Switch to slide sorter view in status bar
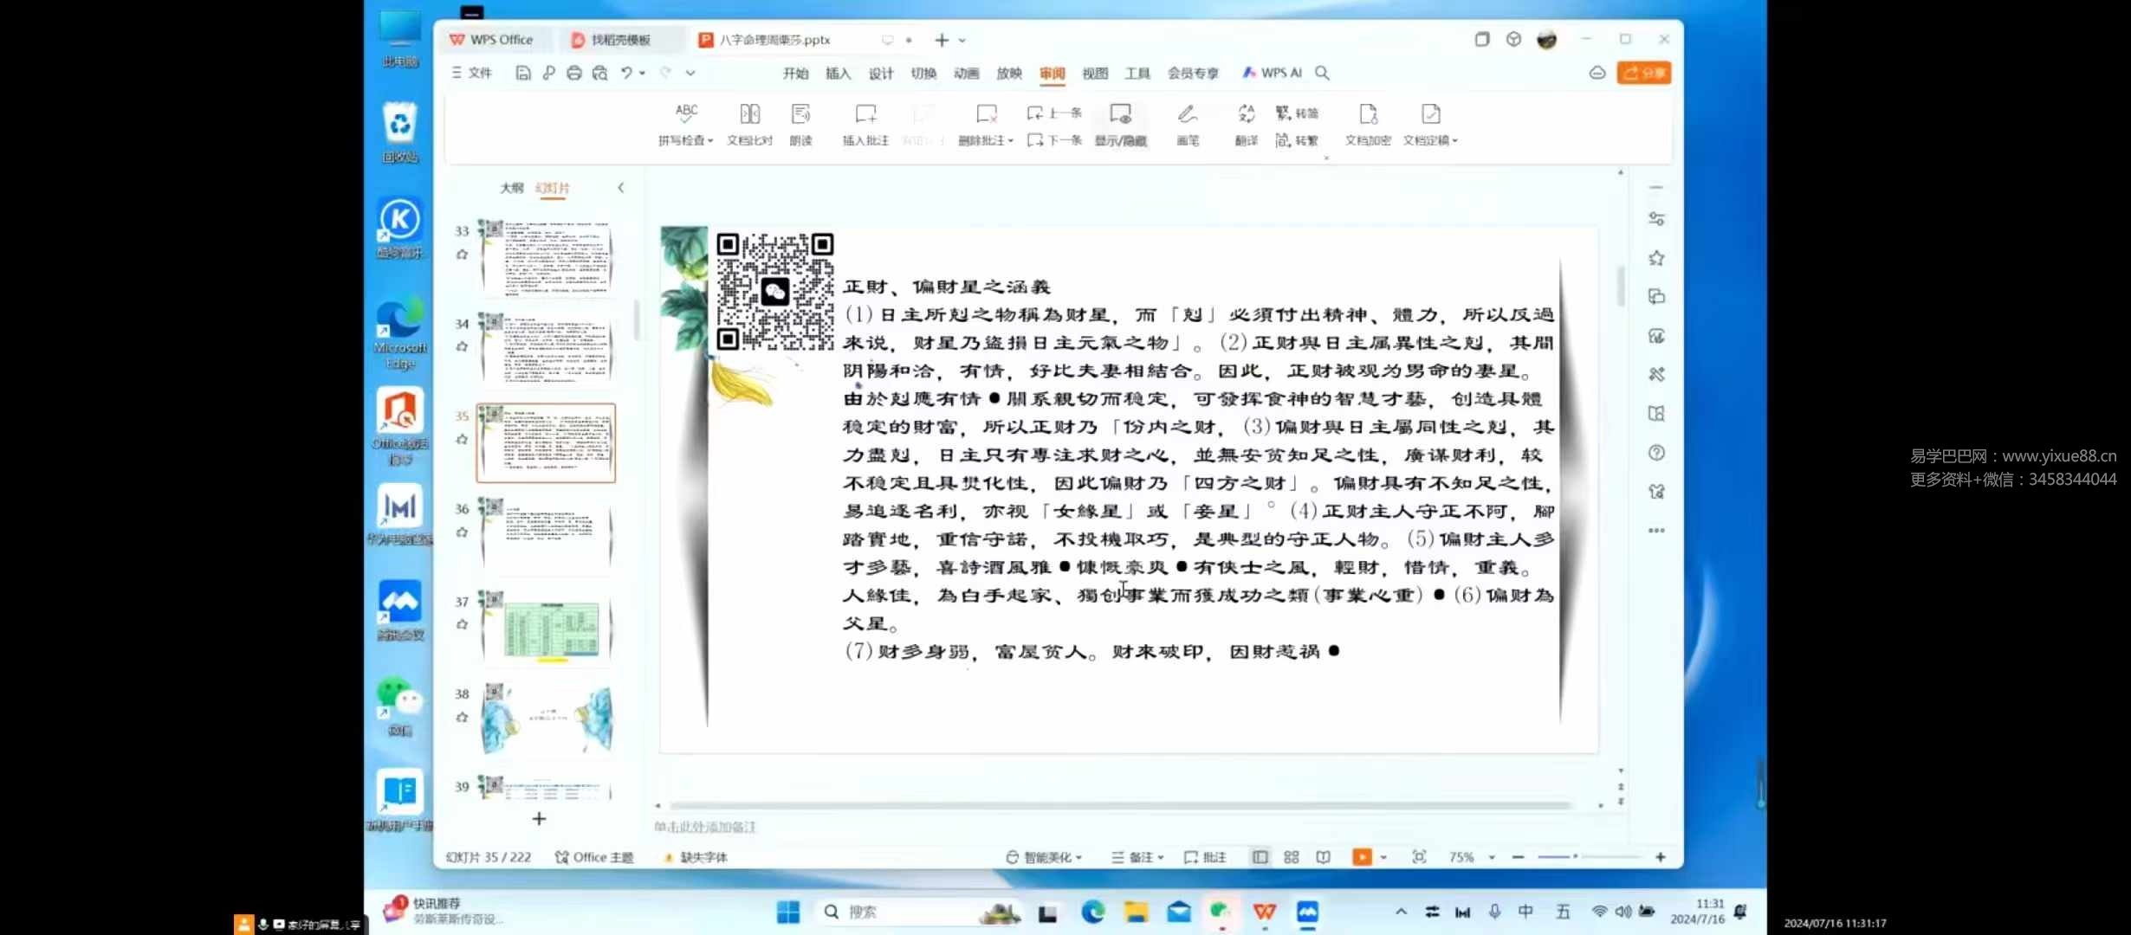 click(x=1290, y=856)
